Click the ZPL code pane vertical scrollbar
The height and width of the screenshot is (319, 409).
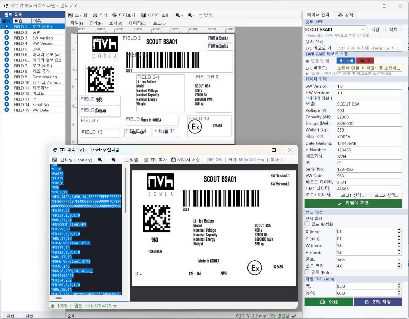125,190
